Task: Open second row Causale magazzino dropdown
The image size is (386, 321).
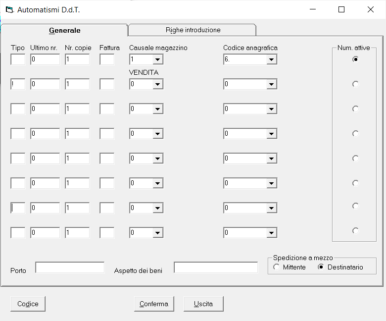Action: pyautogui.click(x=157, y=84)
